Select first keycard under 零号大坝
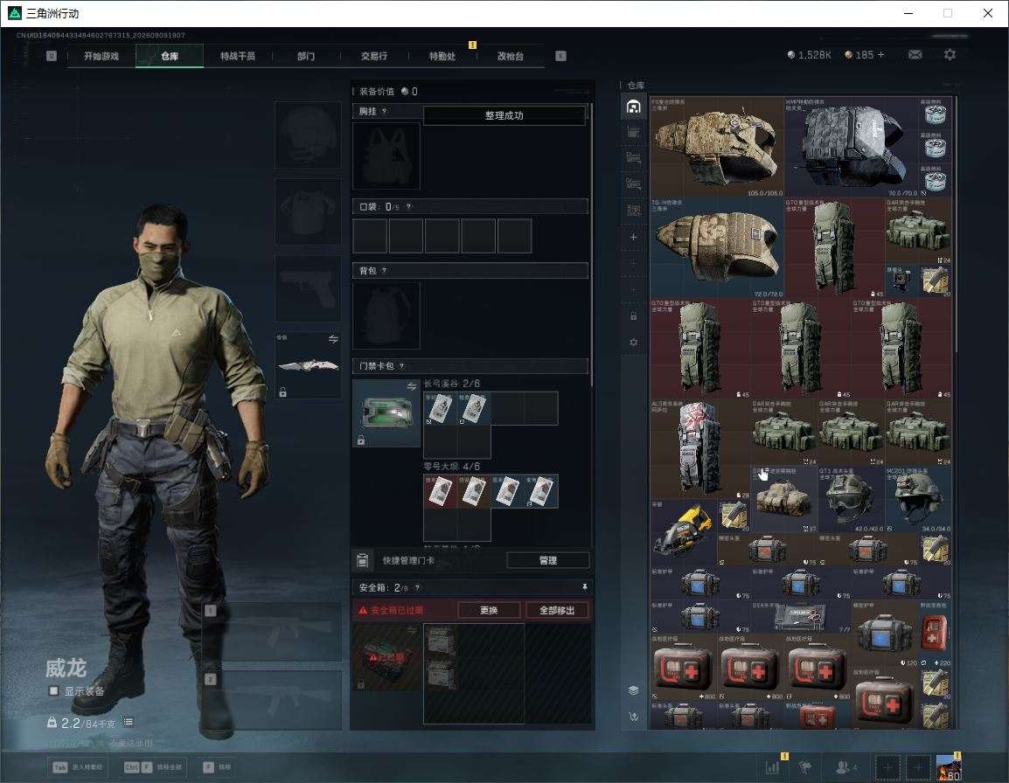The height and width of the screenshot is (783, 1009). 440,491
